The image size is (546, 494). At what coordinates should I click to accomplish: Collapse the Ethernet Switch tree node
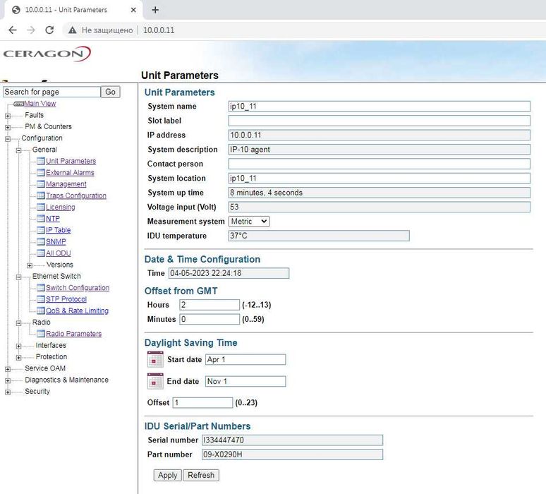19,277
